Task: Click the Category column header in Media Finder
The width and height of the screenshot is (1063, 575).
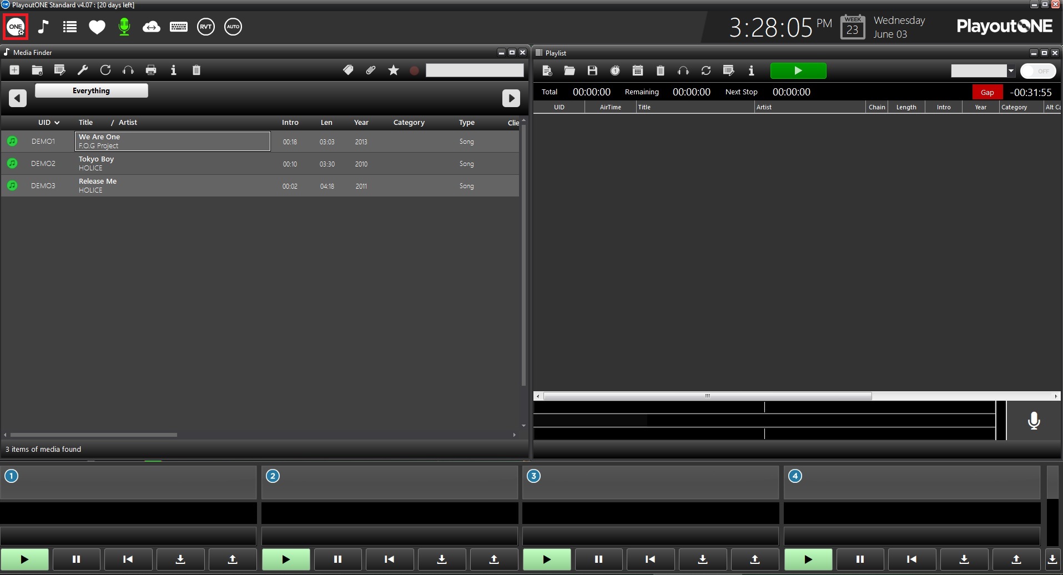Action: tap(409, 123)
